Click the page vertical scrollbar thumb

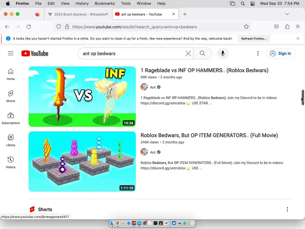[x=303, y=98]
